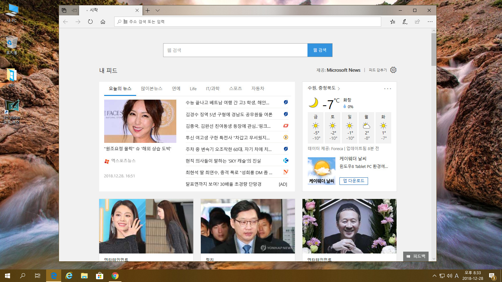Close the 시작 tab
The width and height of the screenshot is (502, 282).
(x=137, y=10)
